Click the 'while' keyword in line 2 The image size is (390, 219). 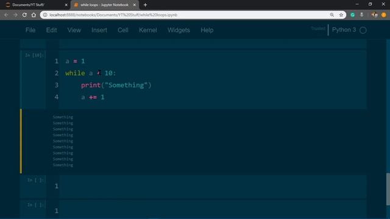[x=75, y=73]
